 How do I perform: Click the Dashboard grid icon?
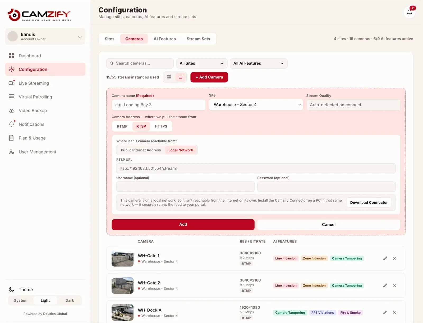coord(11,56)
